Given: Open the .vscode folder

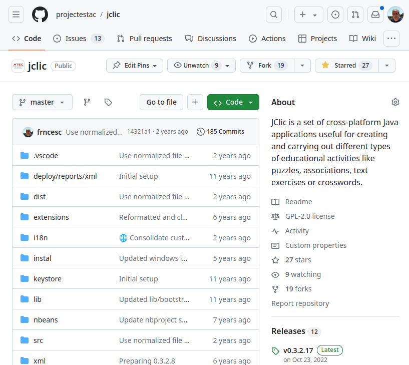Looking at the screenshot, I should (x=46, y=156).
